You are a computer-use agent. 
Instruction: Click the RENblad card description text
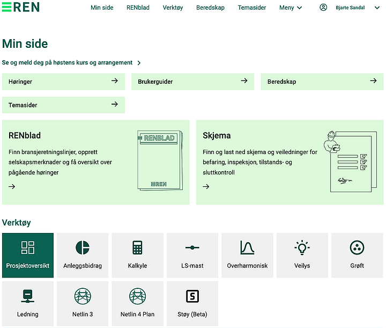point(60,162)
